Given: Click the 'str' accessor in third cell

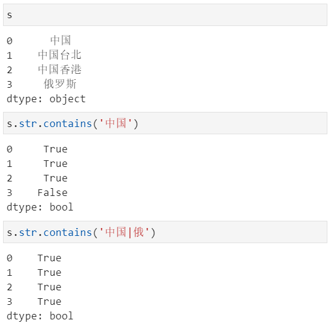Looking at the screenshot, I should point(28,232).
